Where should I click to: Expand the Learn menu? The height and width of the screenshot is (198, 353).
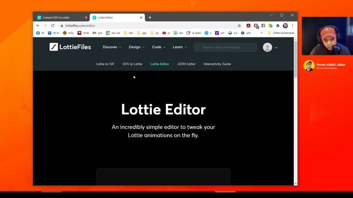click(180, 47)
